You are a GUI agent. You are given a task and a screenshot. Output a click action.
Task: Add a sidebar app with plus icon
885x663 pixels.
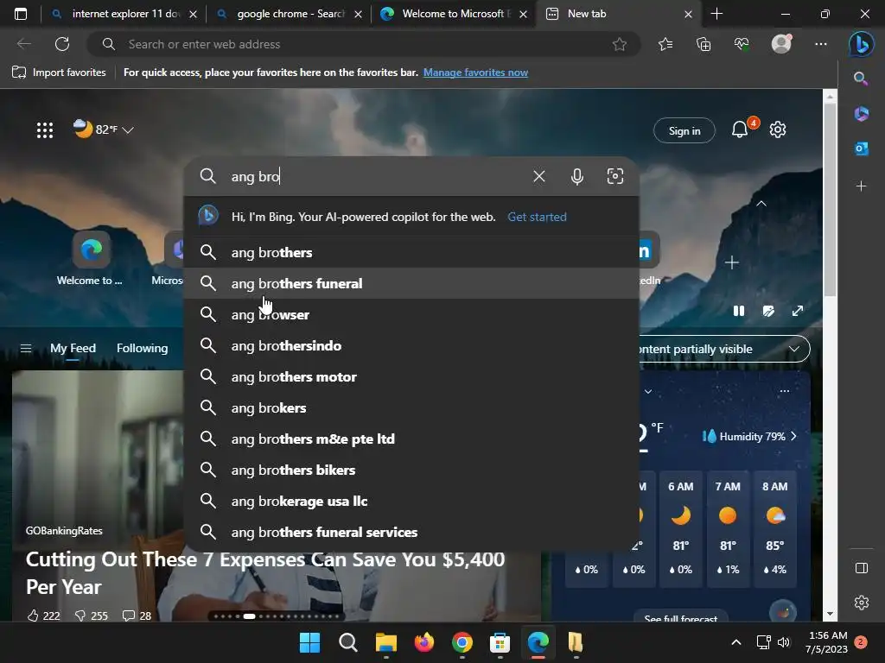862,186
